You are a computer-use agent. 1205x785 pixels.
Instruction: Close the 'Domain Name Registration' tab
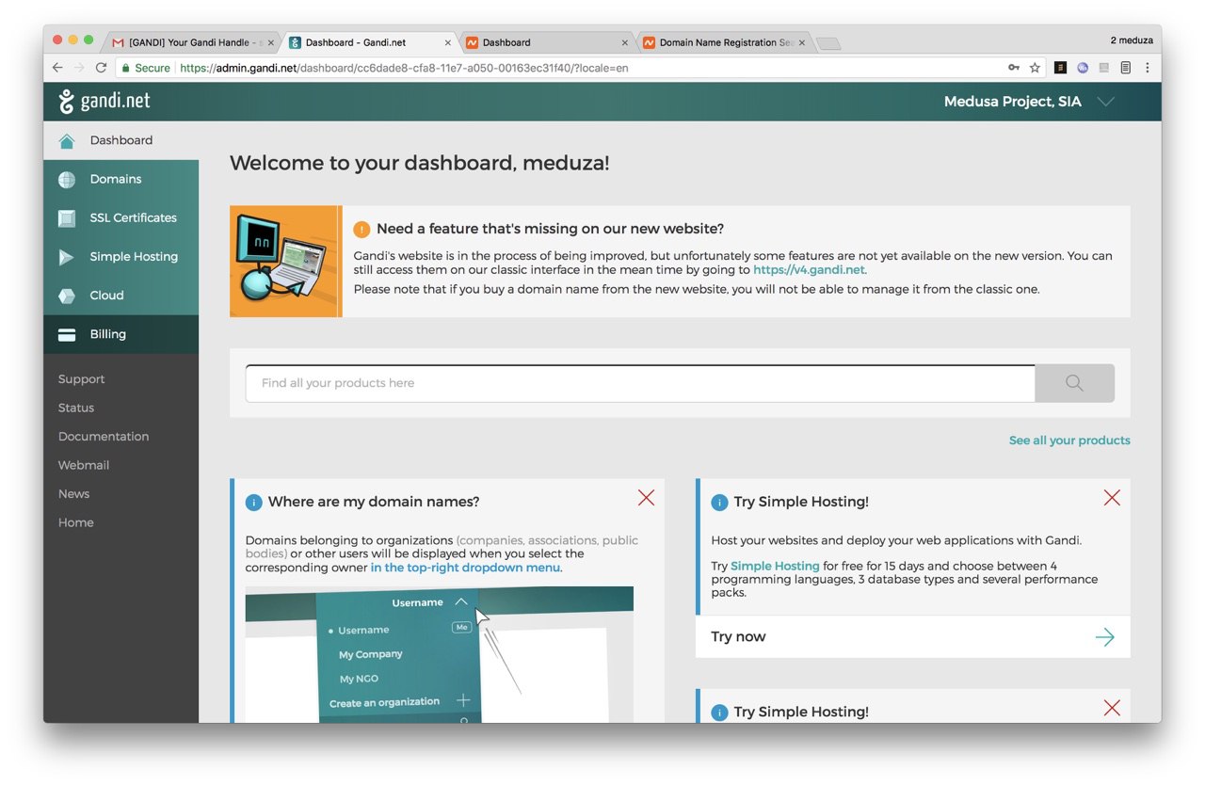pos(802,42)
